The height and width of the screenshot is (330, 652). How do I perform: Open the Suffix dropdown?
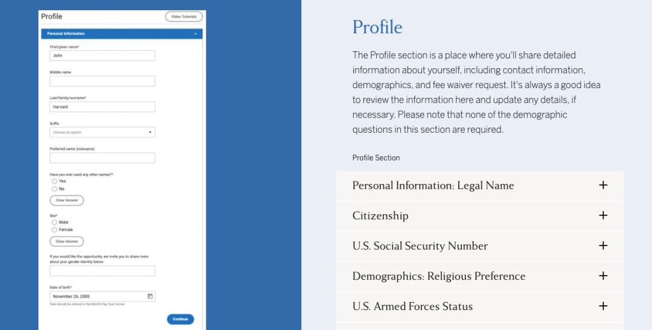point(102,132)
